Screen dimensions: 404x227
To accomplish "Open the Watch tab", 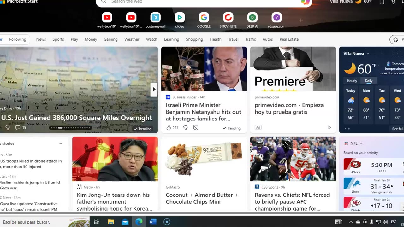I will pyautogui.click(x=151, y=39).
